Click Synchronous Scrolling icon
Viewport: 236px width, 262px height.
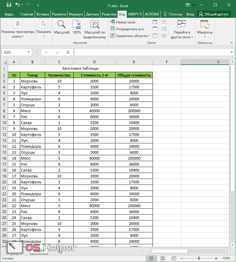[164, 29]
